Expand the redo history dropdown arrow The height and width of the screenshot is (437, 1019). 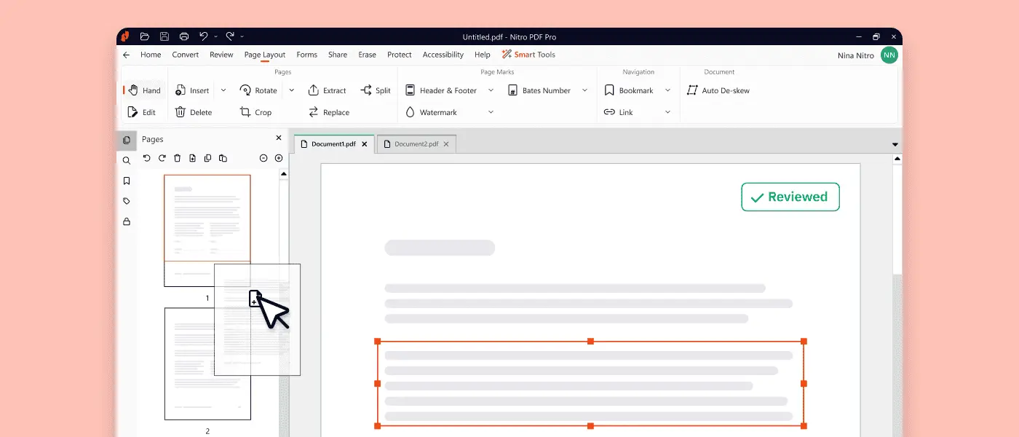point(242,36)
